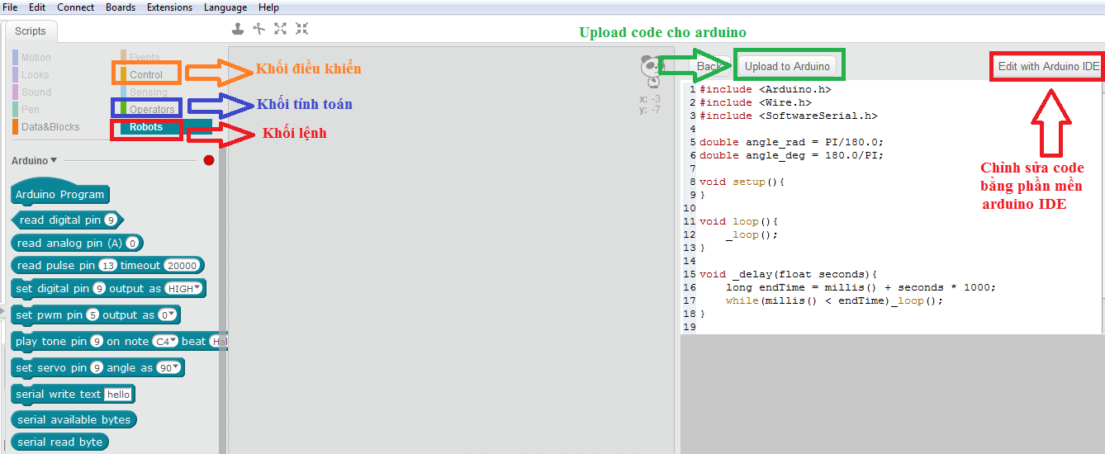Screen dimensions: 1105x454
Task: Click the hello text field
Action: pyautogui.click(x=118, y=395)
